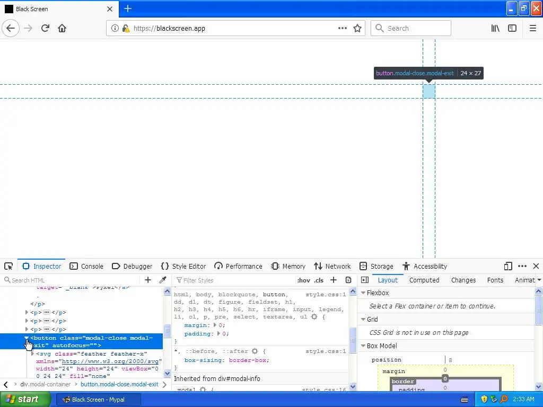Collapse the Grid section

click(363, 319)
